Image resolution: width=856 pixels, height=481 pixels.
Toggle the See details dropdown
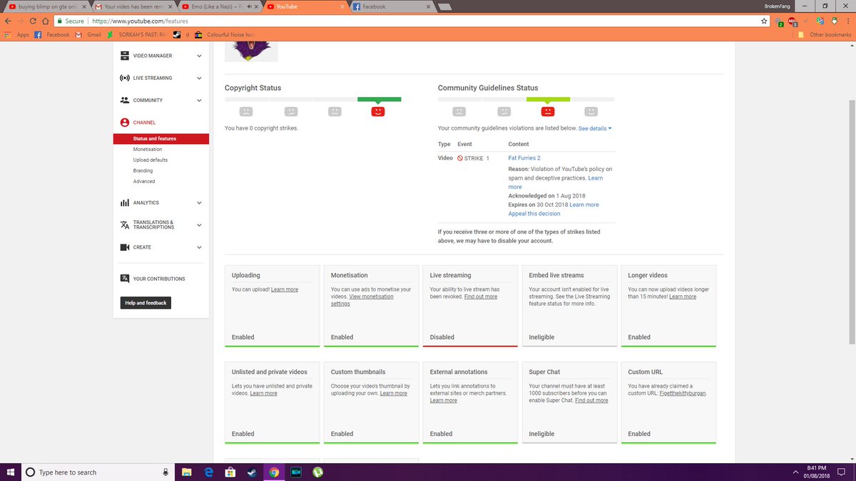tap(595, 128)
